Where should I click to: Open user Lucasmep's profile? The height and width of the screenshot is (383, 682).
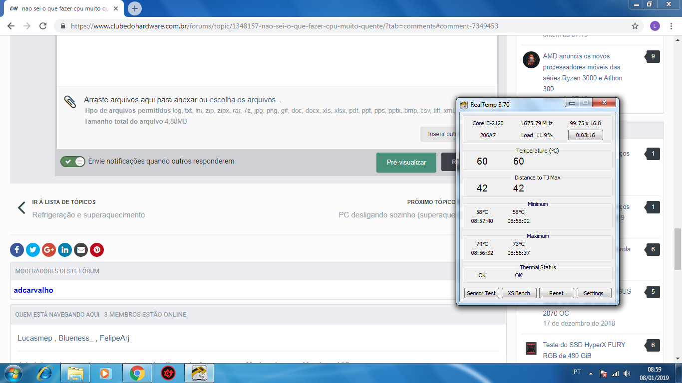coord(34,338)
